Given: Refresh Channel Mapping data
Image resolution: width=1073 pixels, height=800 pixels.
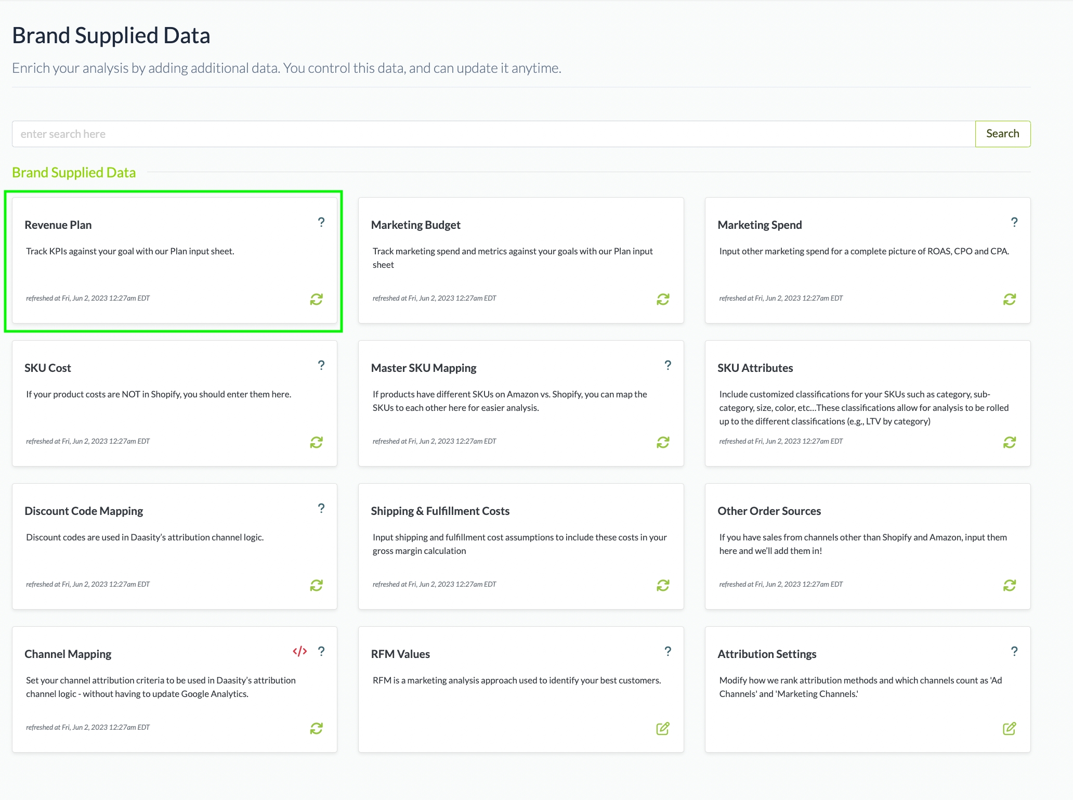Looking at the screenshot, I should coord(316,728).
